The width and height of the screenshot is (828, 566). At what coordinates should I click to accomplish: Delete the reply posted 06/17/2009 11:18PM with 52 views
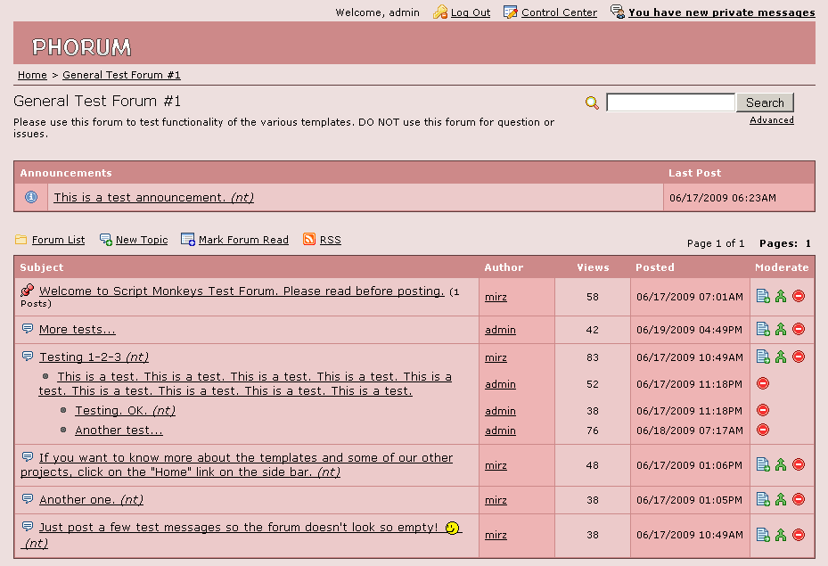click(x=763, y=383)
